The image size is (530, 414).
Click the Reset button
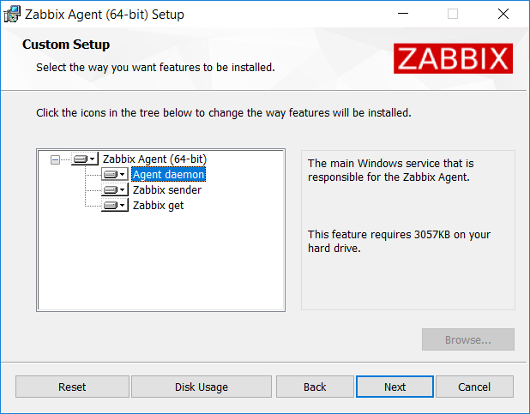[x=72, y=387]
